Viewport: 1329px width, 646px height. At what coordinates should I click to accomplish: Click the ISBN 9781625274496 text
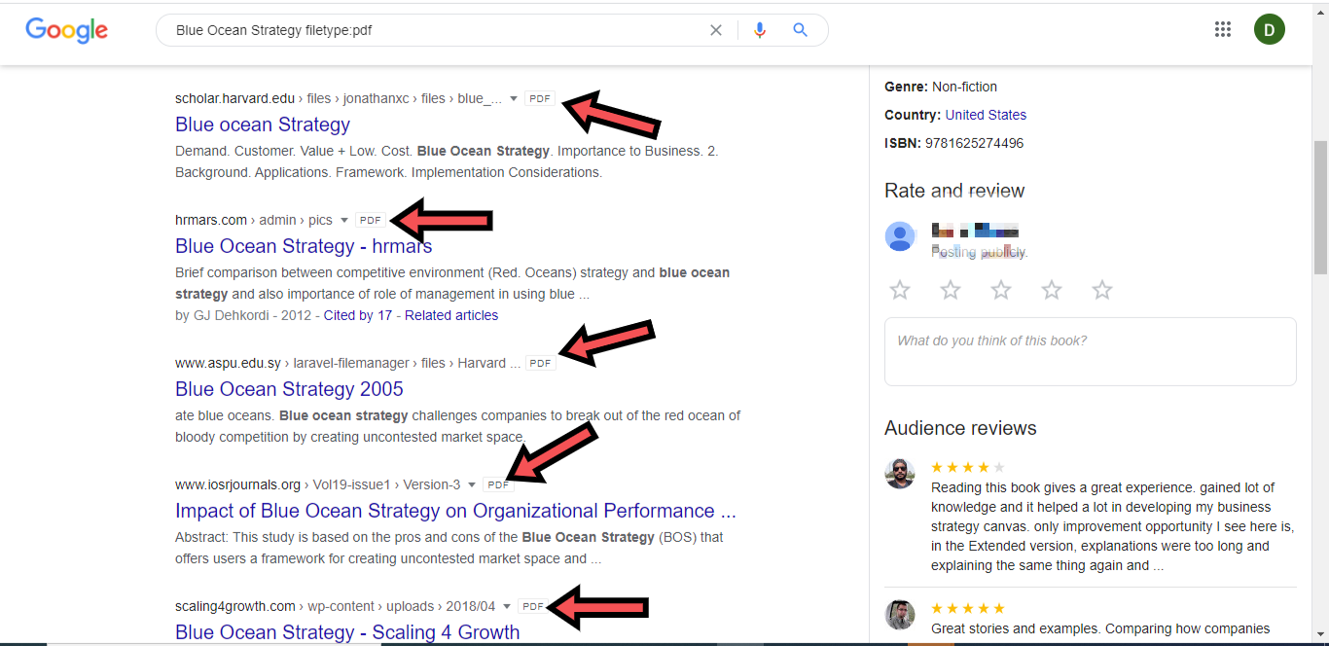click(x=953, y=143)
